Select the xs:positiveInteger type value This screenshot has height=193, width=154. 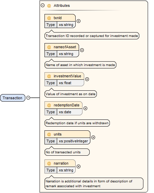(74, 141)
